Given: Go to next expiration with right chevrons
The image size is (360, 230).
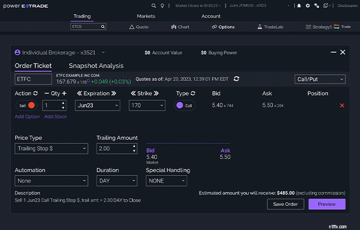Looking at the screenshot, I should point(114,93).
